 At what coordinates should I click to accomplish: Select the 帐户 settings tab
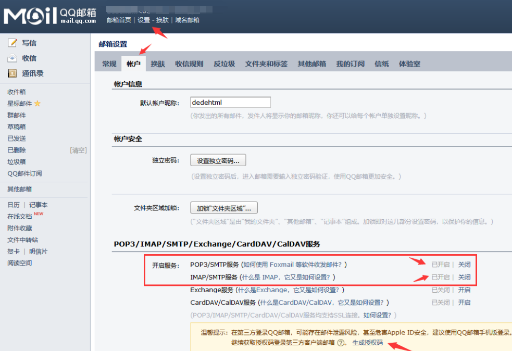pos(133,64)
